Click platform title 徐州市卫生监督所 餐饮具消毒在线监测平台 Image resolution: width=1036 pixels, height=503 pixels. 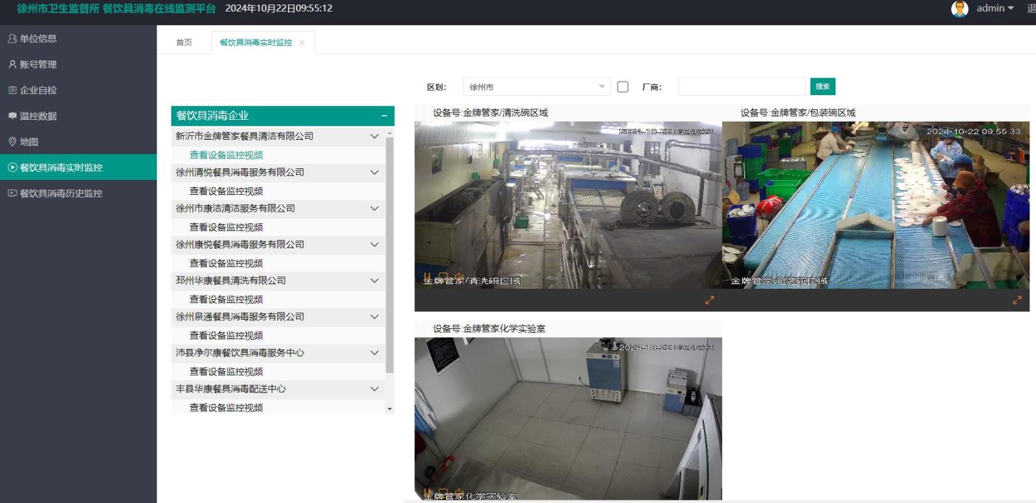[x=116, y=8]
